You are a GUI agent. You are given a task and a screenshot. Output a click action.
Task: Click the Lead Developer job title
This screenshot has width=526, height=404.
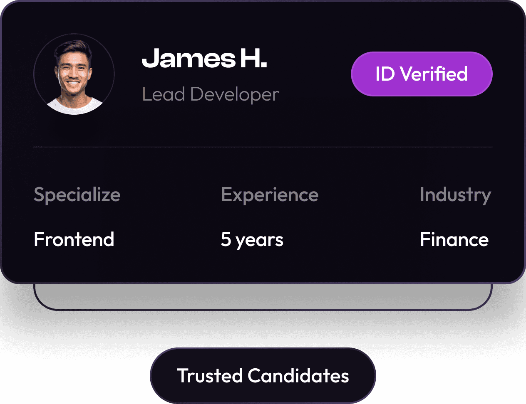pos(210,94)
